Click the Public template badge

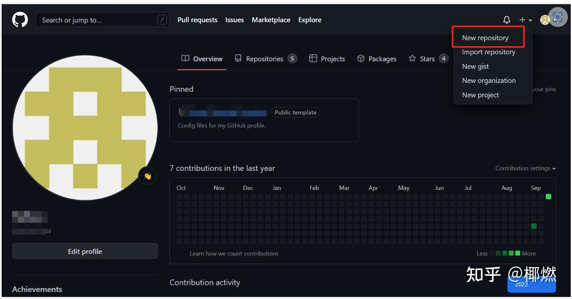click(x=295, y=112)
